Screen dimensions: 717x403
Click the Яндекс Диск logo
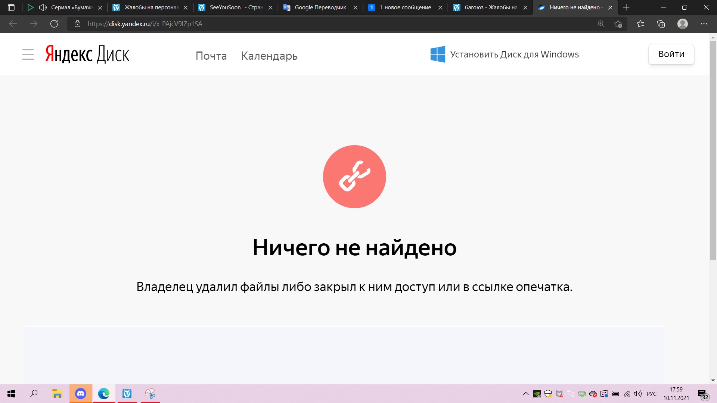coord(87,54)
